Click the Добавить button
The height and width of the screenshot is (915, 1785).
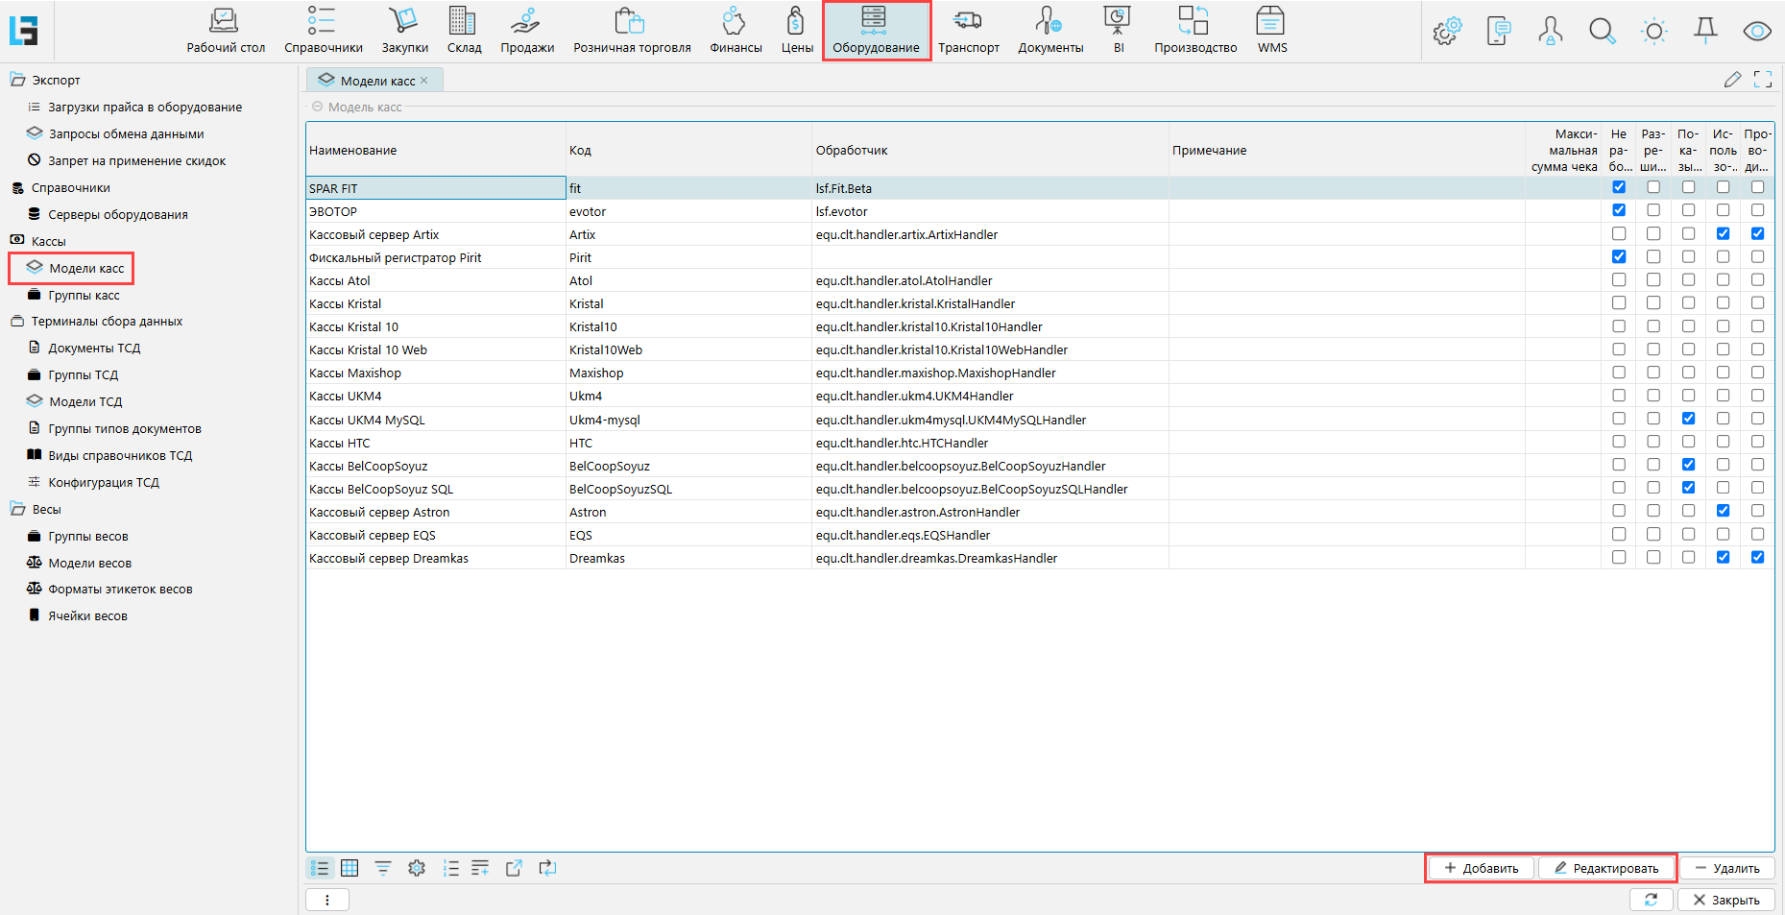coord(1482,868)
